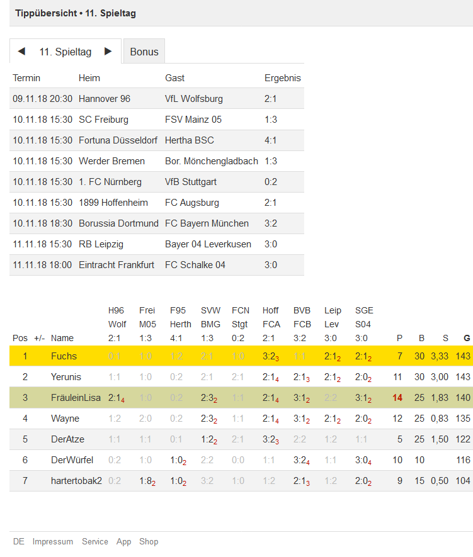The width and height of the screenshot is (473, 557).
Task: Go to previous Spieltag with left arrow
Action: click(21, 51)
